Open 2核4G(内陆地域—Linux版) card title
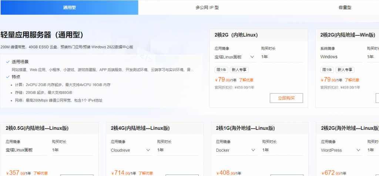The image size is (379, 176). (140, 128)
